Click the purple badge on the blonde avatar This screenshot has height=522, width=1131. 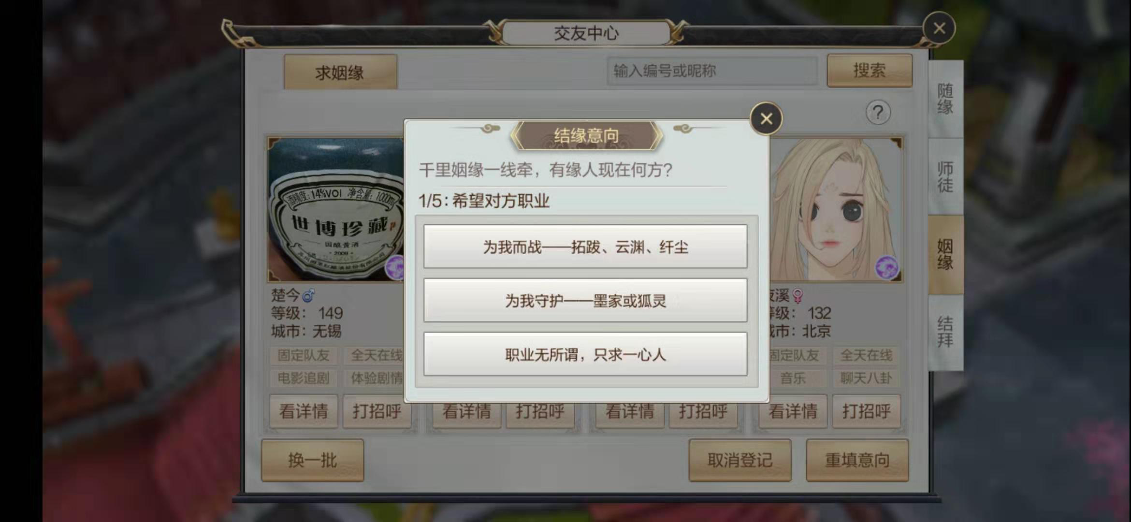tap(887, 268)
